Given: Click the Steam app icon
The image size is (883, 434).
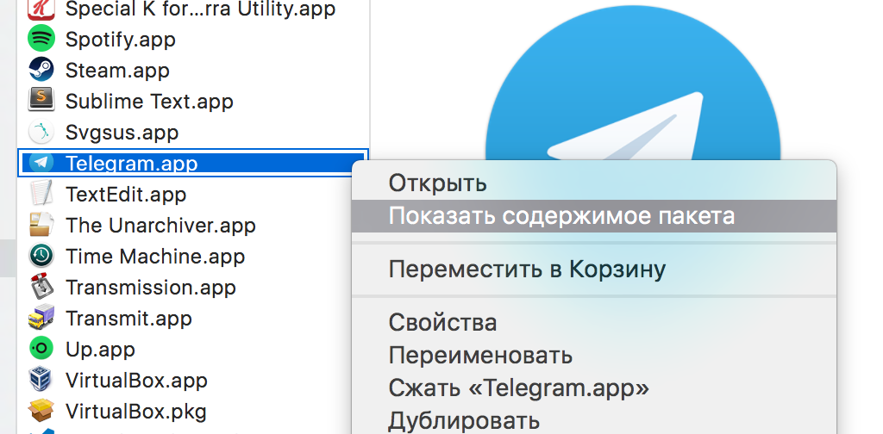Looking at the screenshot, I should pyautogui.click(x=41, y=71).
